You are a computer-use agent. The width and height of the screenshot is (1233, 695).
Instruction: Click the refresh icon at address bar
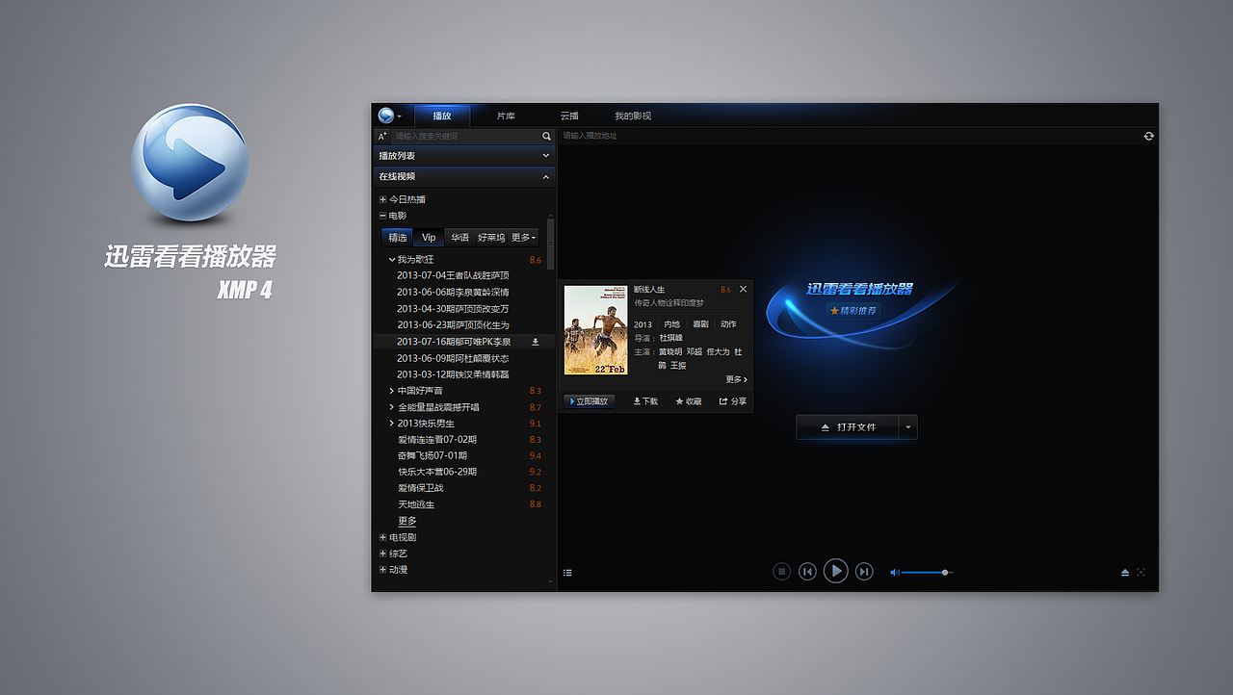(x=1148, y=136)
